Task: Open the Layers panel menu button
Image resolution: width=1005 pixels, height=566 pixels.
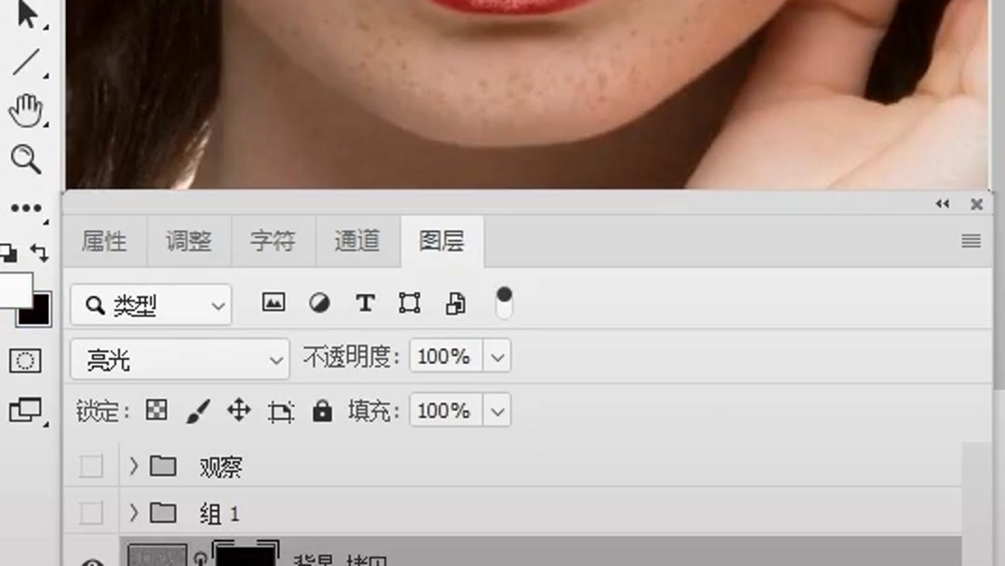Action: tap(971, 240)
